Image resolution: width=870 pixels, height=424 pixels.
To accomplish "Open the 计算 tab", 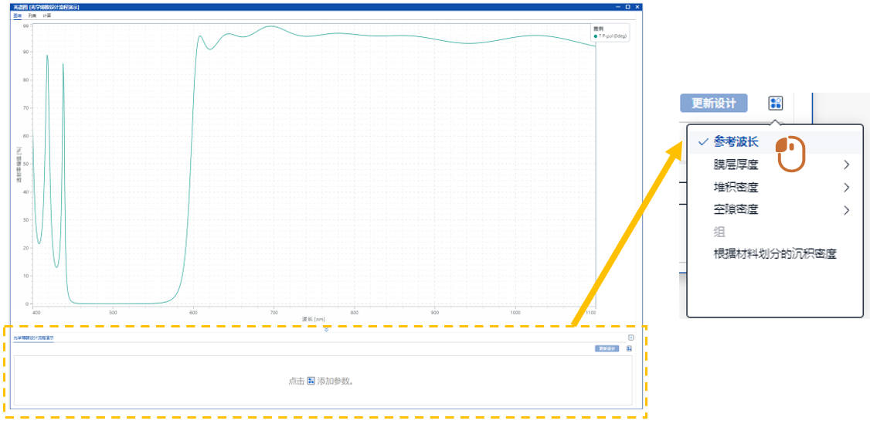I will pos(47,15).
